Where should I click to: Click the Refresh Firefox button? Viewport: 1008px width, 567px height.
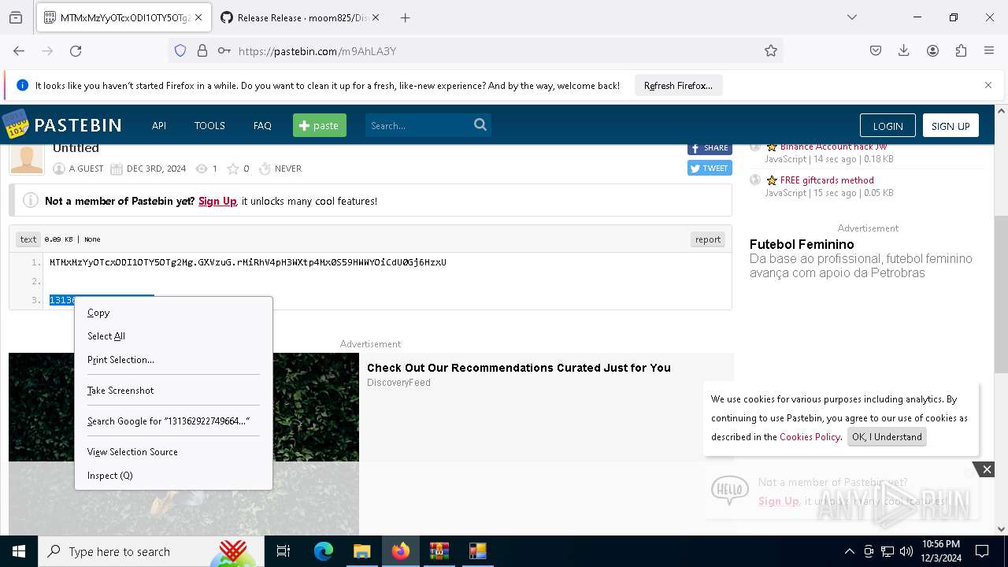(678, 85)
